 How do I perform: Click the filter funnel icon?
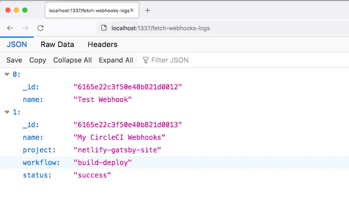coord(145,60)
